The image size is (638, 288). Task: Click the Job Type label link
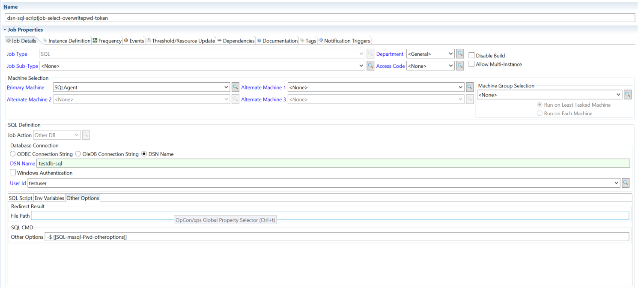17,54
